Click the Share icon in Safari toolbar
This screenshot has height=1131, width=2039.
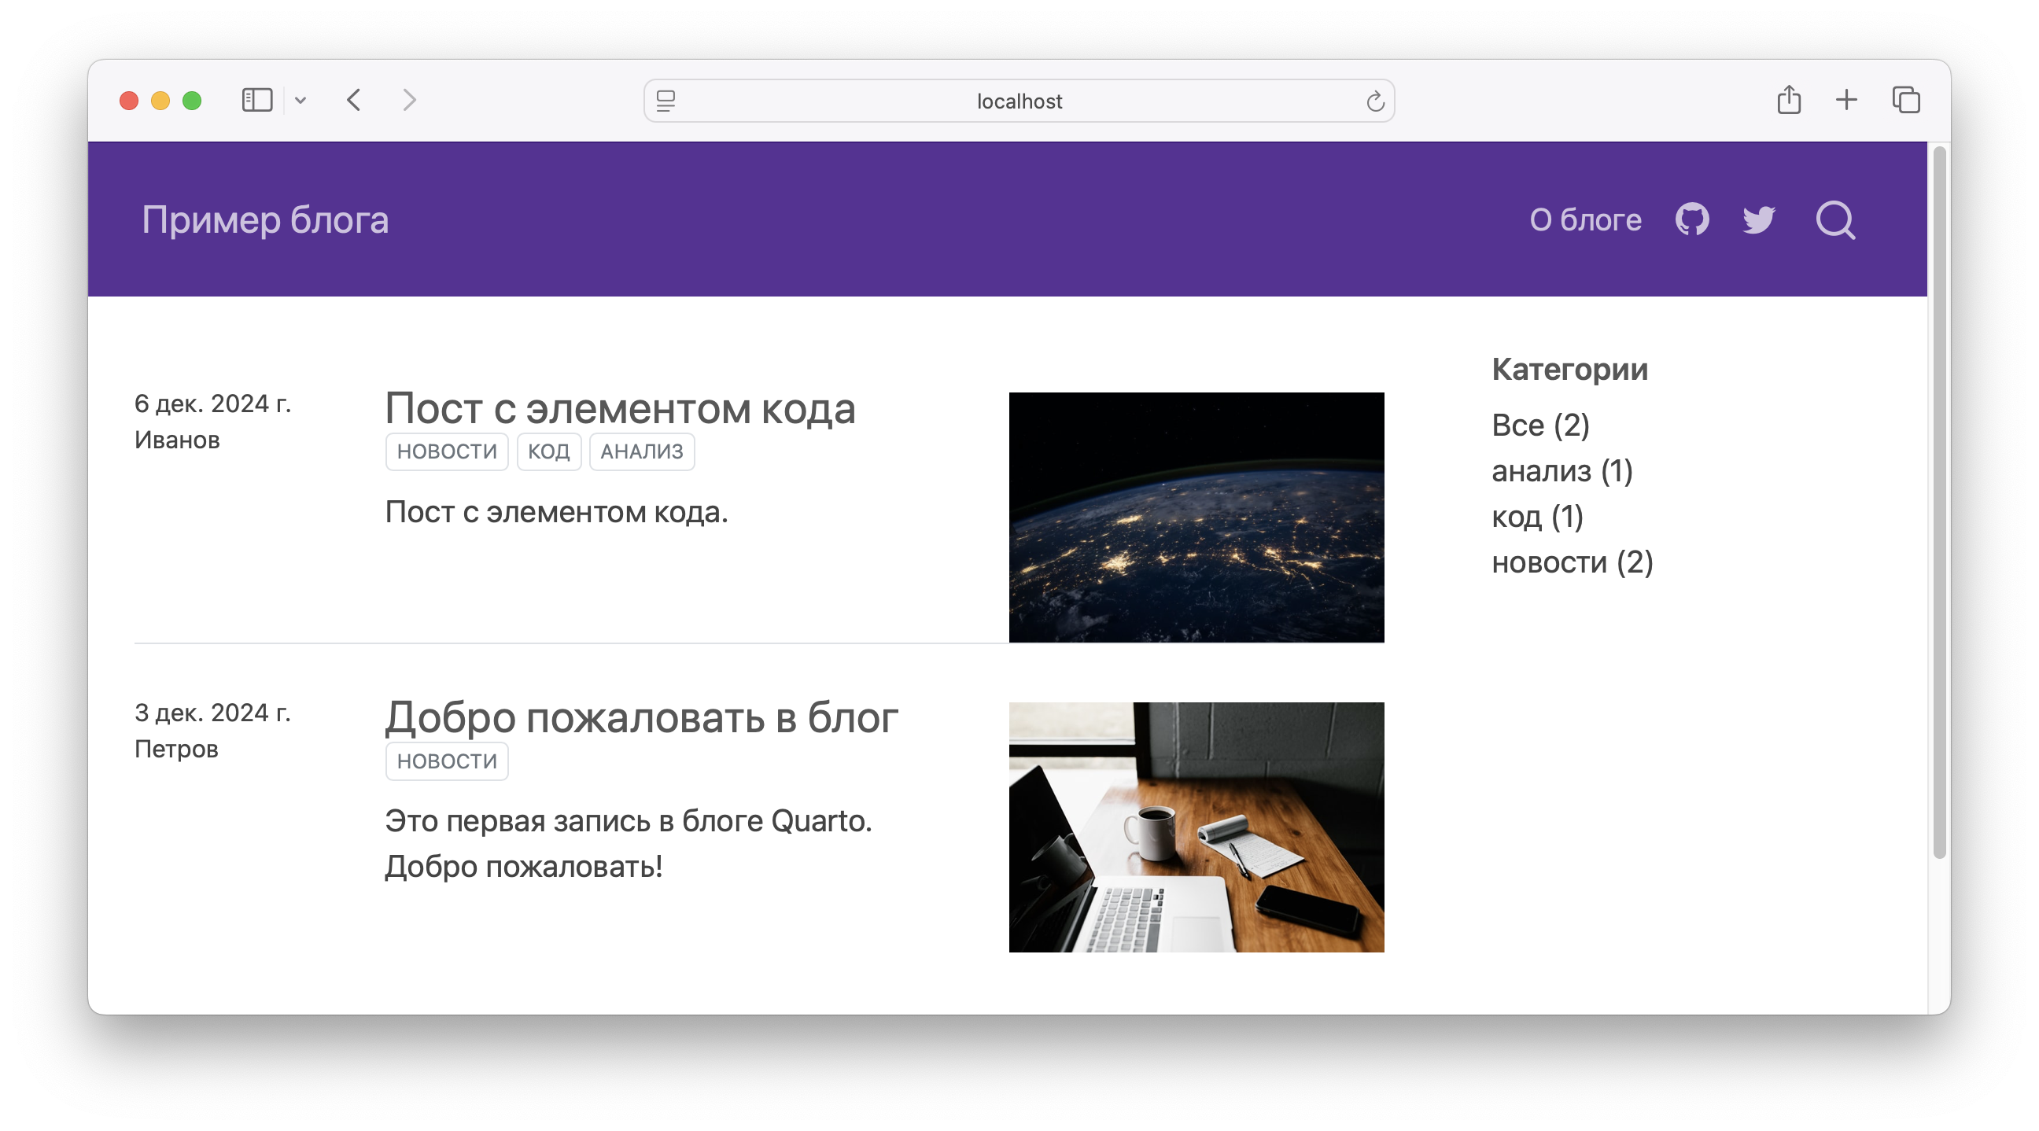pos(1789,101)
